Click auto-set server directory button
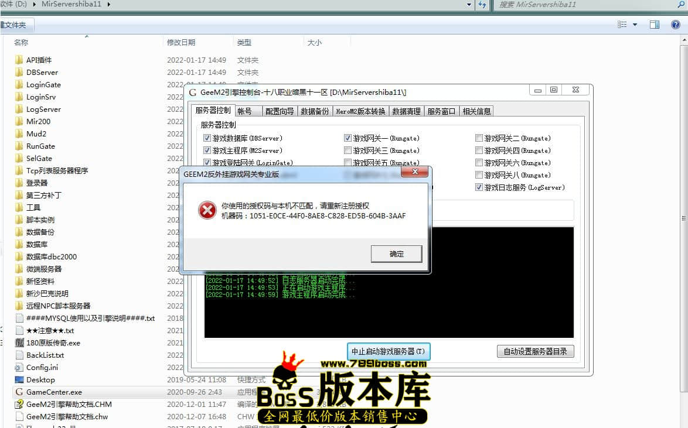The image size is (688, 428). pos(535,351)
